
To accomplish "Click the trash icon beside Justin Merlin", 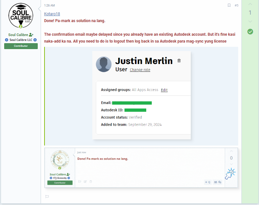I will [179, 61].
